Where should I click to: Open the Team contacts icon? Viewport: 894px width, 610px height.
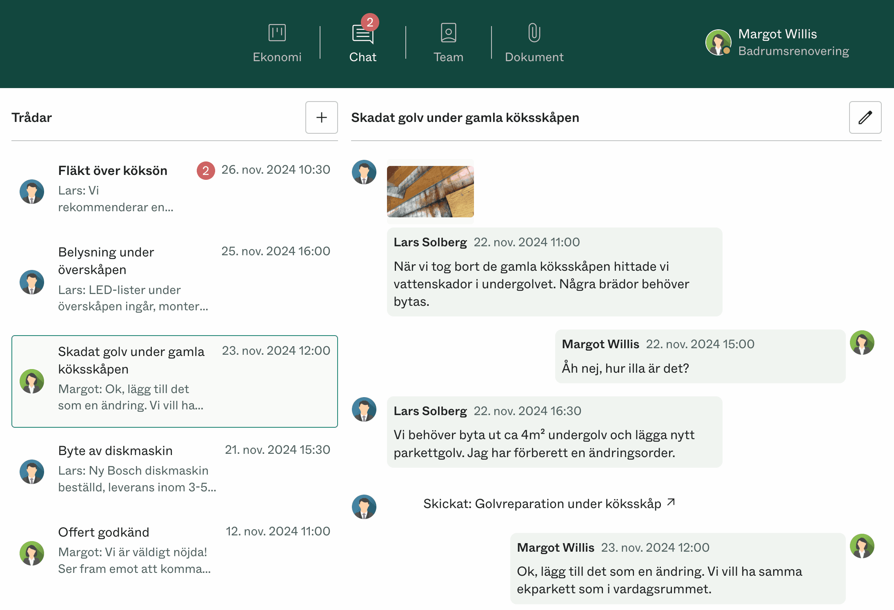[x=448, y=33]
